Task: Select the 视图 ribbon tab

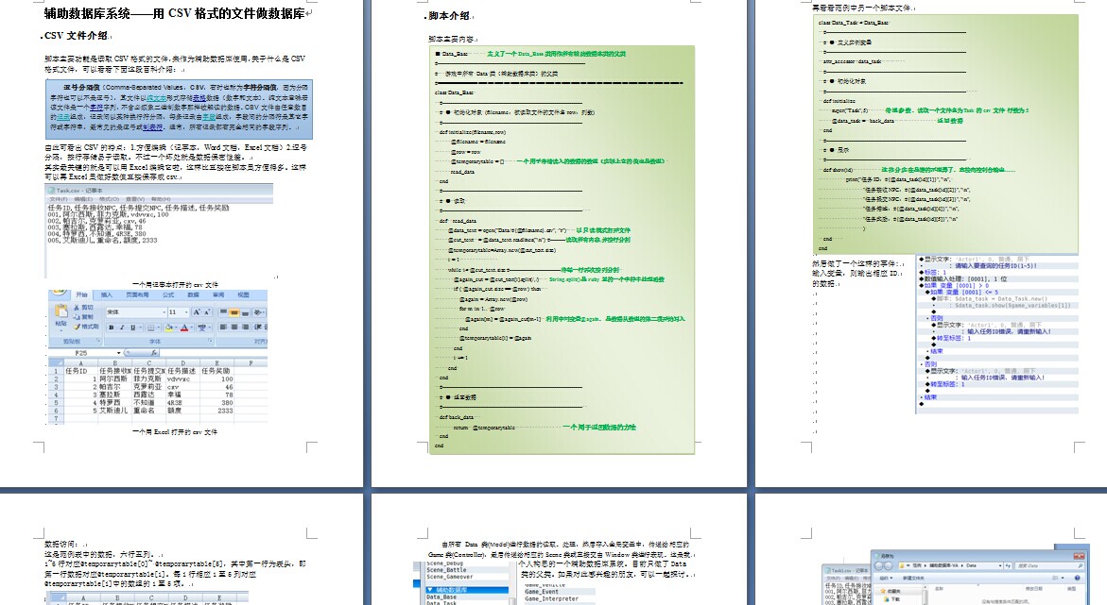Action: click(244, 294)
